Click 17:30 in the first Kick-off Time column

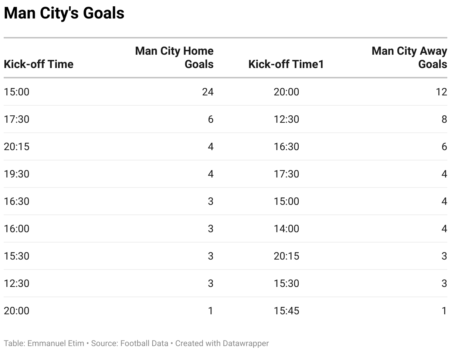click(17, 119)
